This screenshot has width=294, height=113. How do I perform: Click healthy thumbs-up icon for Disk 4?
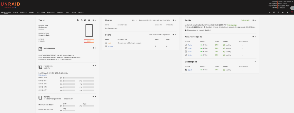pos(224,55)
